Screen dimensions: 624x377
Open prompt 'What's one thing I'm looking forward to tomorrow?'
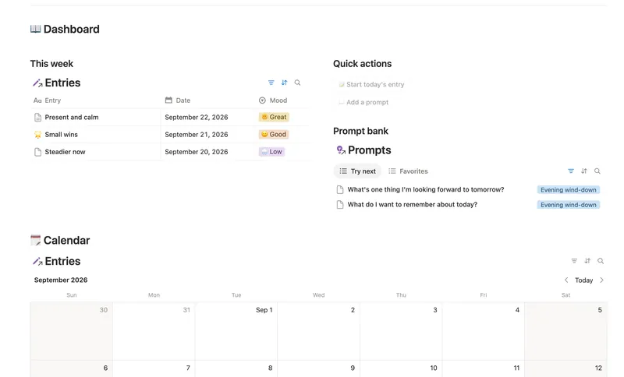point(426,189)
